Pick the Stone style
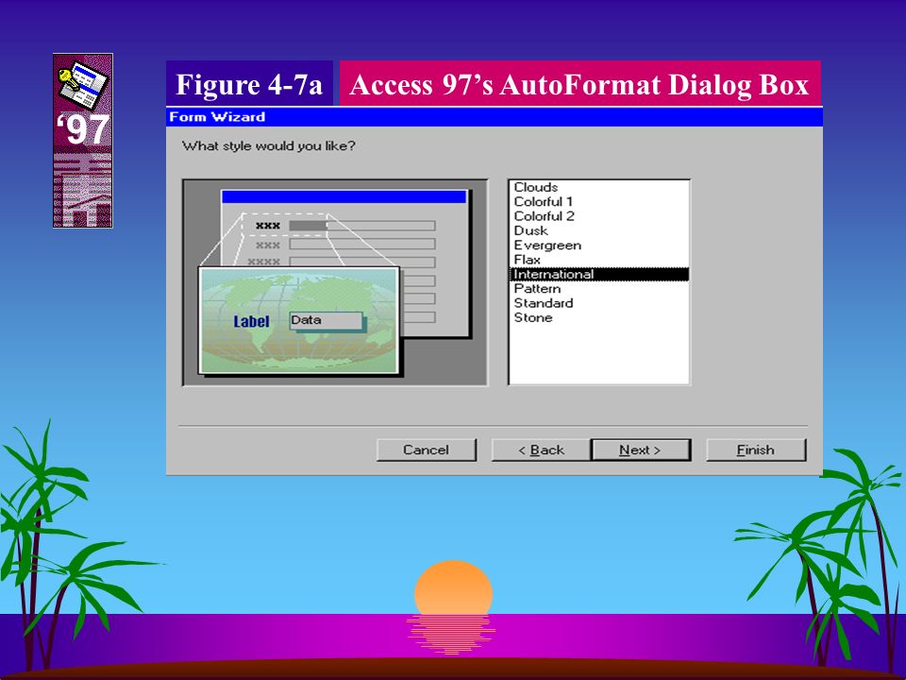The height and width of the screenshot is (680, 906). tap(599, 317)
